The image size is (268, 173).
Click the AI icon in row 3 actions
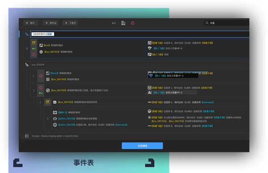pos(150,92)
